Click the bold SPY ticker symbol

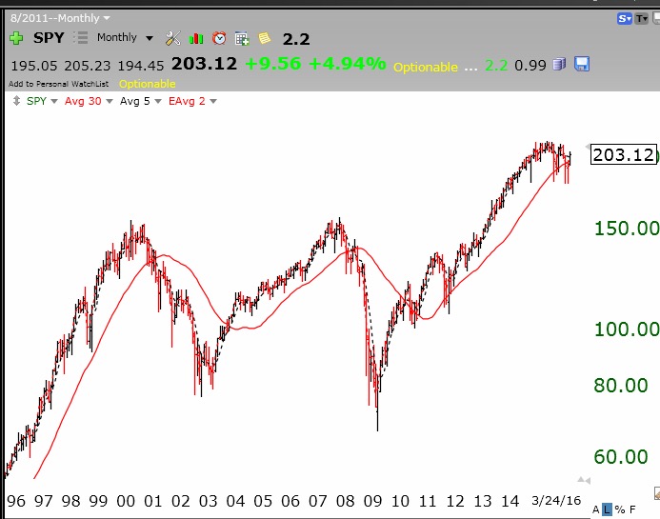tap(49, 38)
